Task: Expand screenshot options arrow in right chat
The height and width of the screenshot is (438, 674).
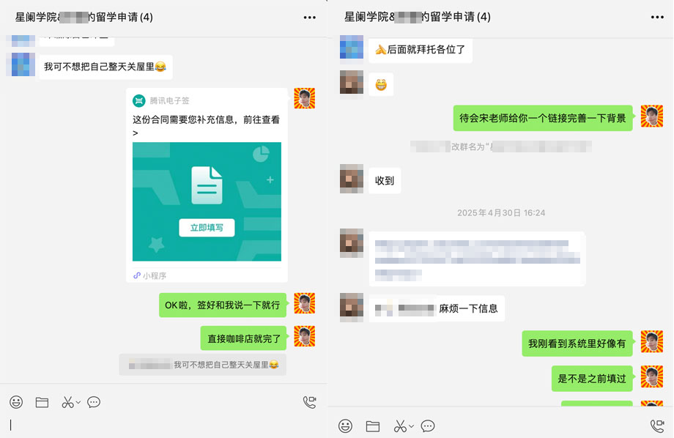Action: [x=412, y=426]
